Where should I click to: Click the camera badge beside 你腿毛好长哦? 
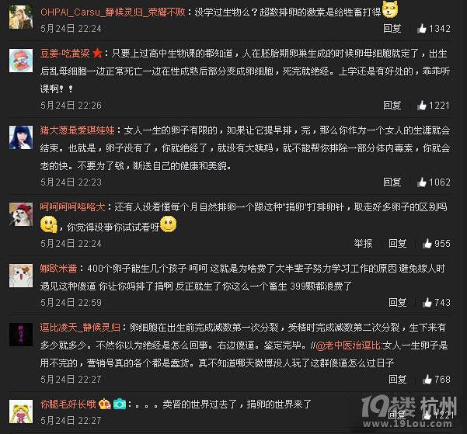click(x=120, y=404)
